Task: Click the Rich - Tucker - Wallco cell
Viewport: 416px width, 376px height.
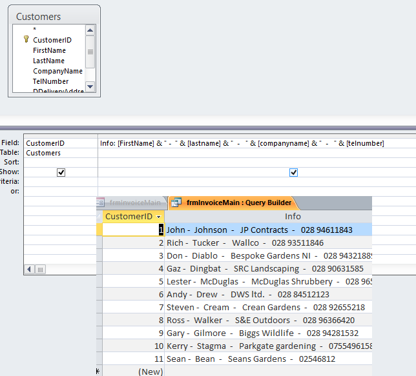Action: (268, 242)
